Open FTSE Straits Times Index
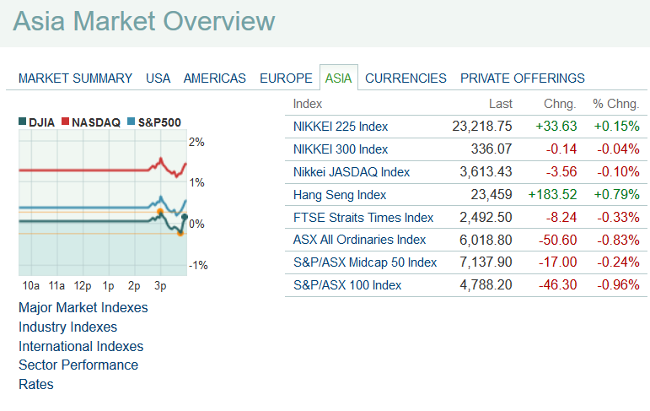The height and width of the screenshot is (411, 650). coord(363,218)
